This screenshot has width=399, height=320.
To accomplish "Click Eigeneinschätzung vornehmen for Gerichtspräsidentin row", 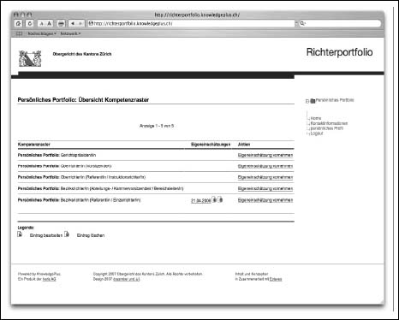I will click(x=265, y=155).
